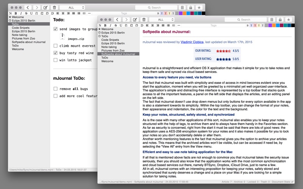The image size is (303, 189).
Task: Align text right in the Softpedia window
Action: point(158,25)
